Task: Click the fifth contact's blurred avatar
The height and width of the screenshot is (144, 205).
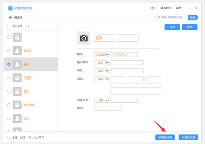Action: (17, 91)
